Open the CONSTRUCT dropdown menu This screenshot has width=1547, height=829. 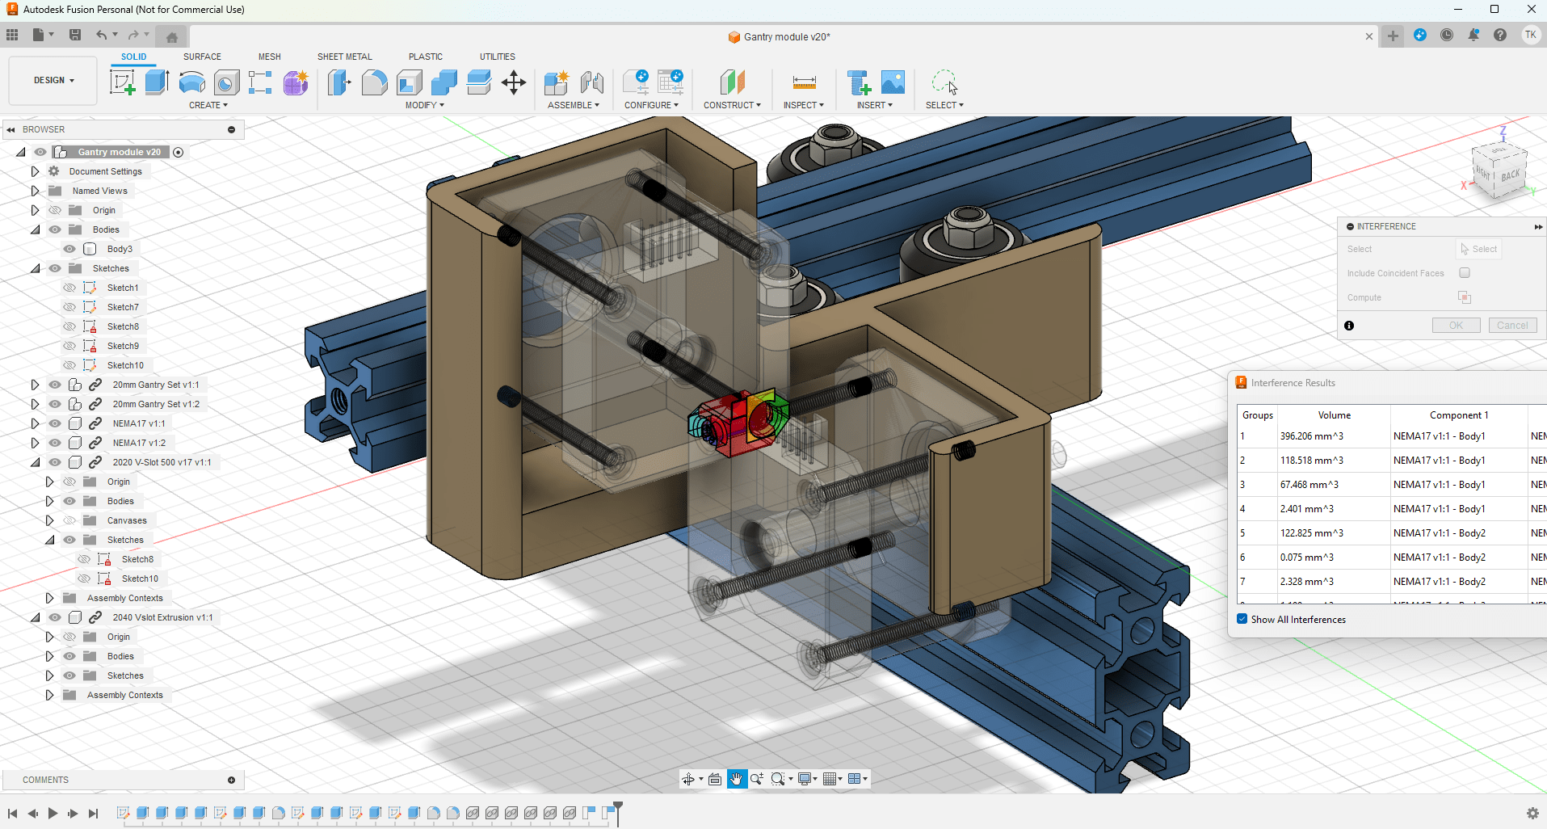(732, 105)
